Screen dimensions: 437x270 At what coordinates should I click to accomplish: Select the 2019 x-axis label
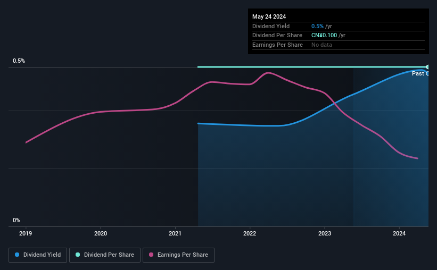(26, 233)
